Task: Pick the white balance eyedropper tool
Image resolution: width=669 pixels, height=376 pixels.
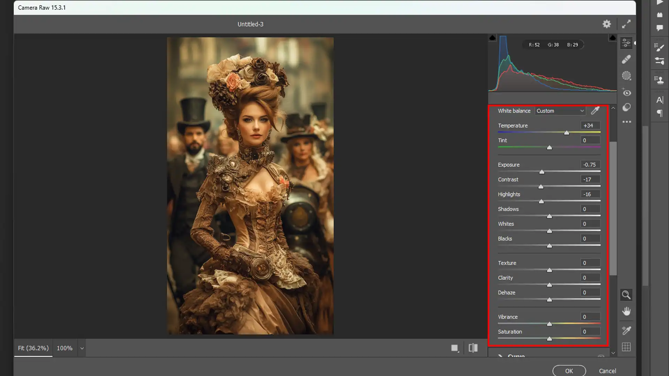Action: point(595,111)
